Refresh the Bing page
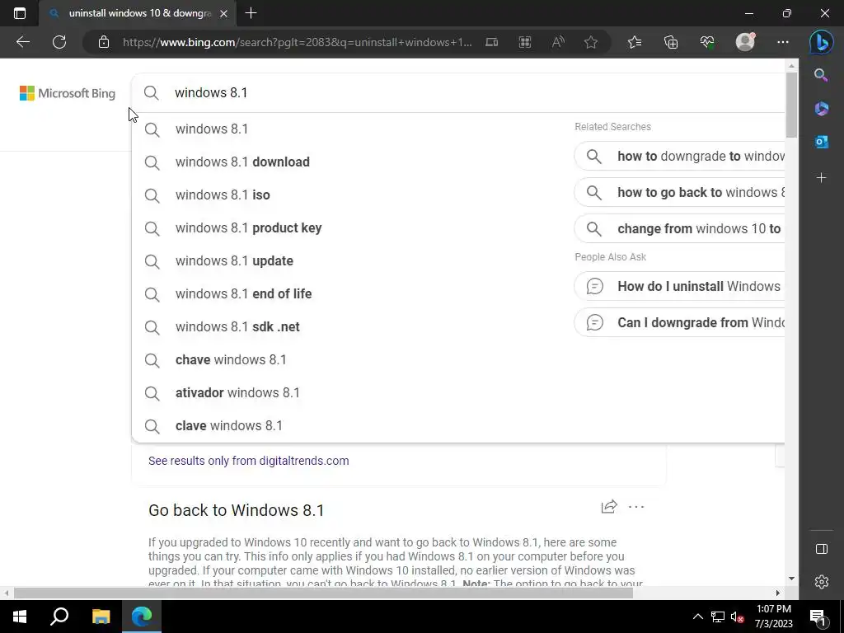 [x=59, y=42]
